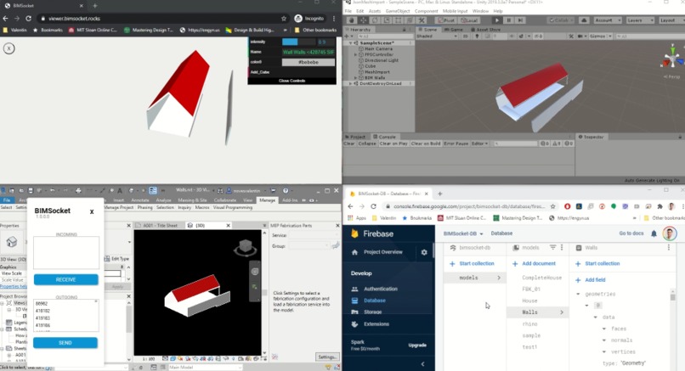The width and height of the screenshot is (685, 371).
Task: Click the INCOMING text box
Action: (x=66, y=253)
